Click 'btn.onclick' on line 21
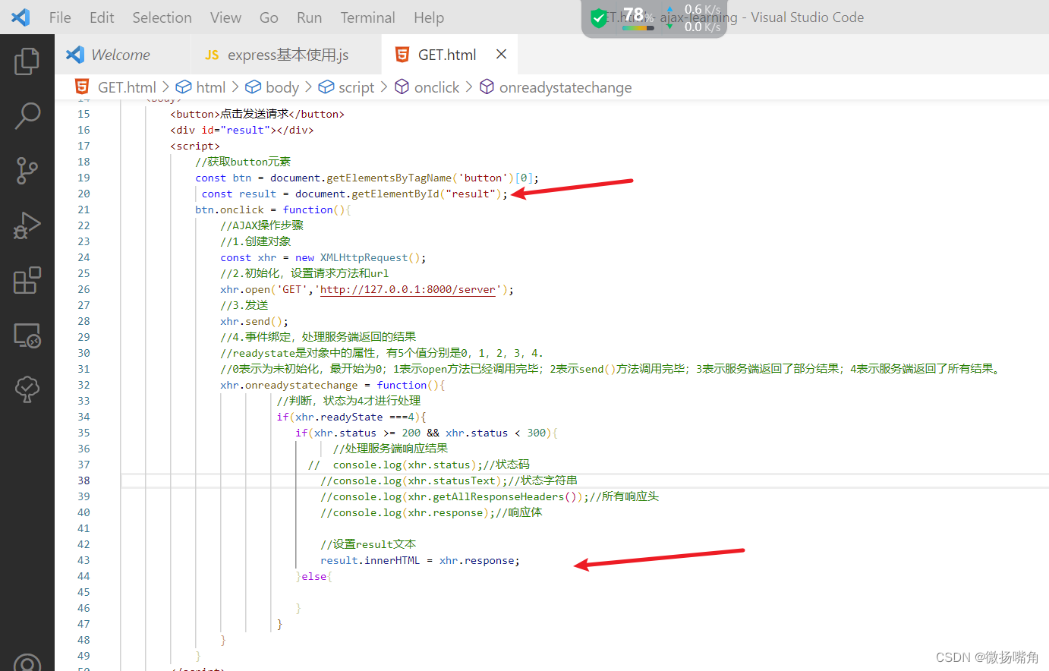This screenshot has width=1049, height=671. [229, 209]
